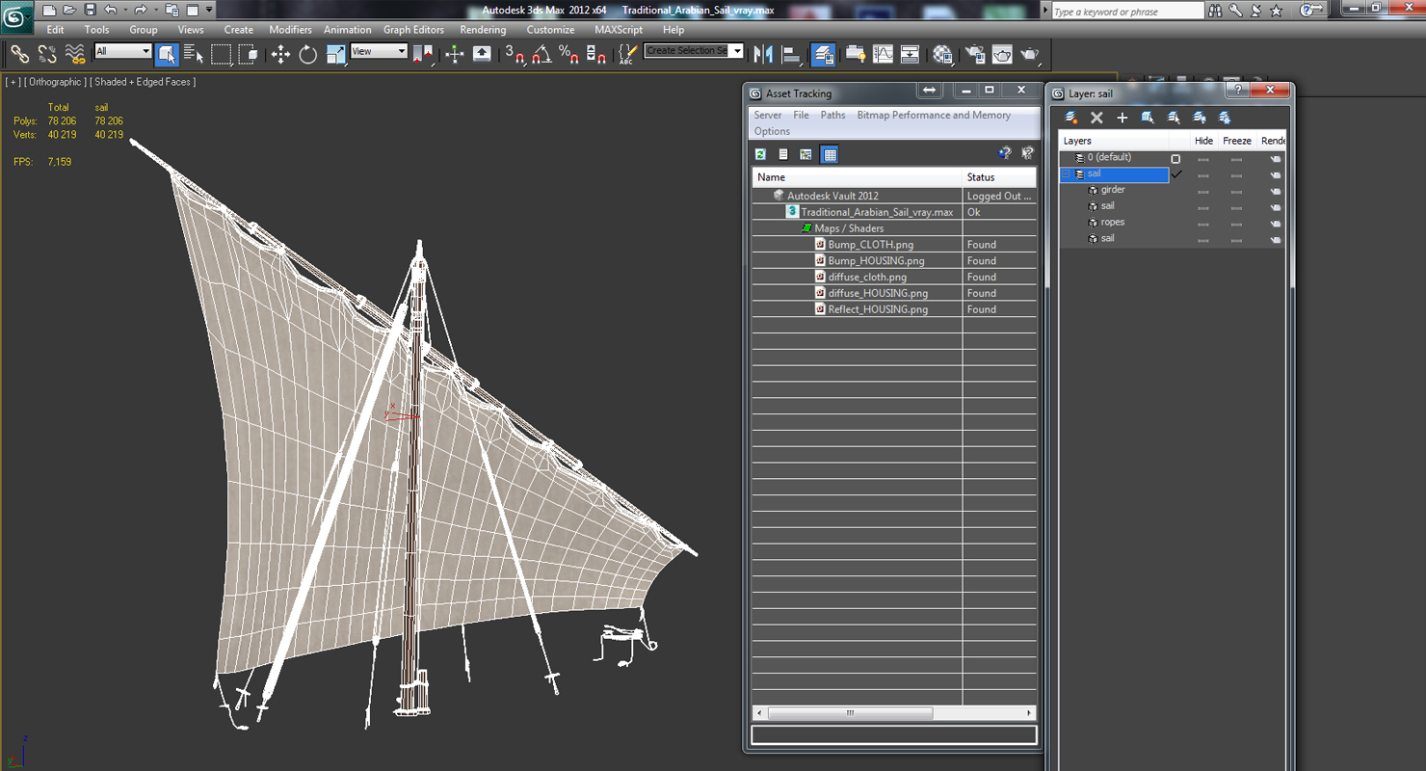
Task: Open Bitmap Performance and Memory menu
Action: [x=934, y=115]
